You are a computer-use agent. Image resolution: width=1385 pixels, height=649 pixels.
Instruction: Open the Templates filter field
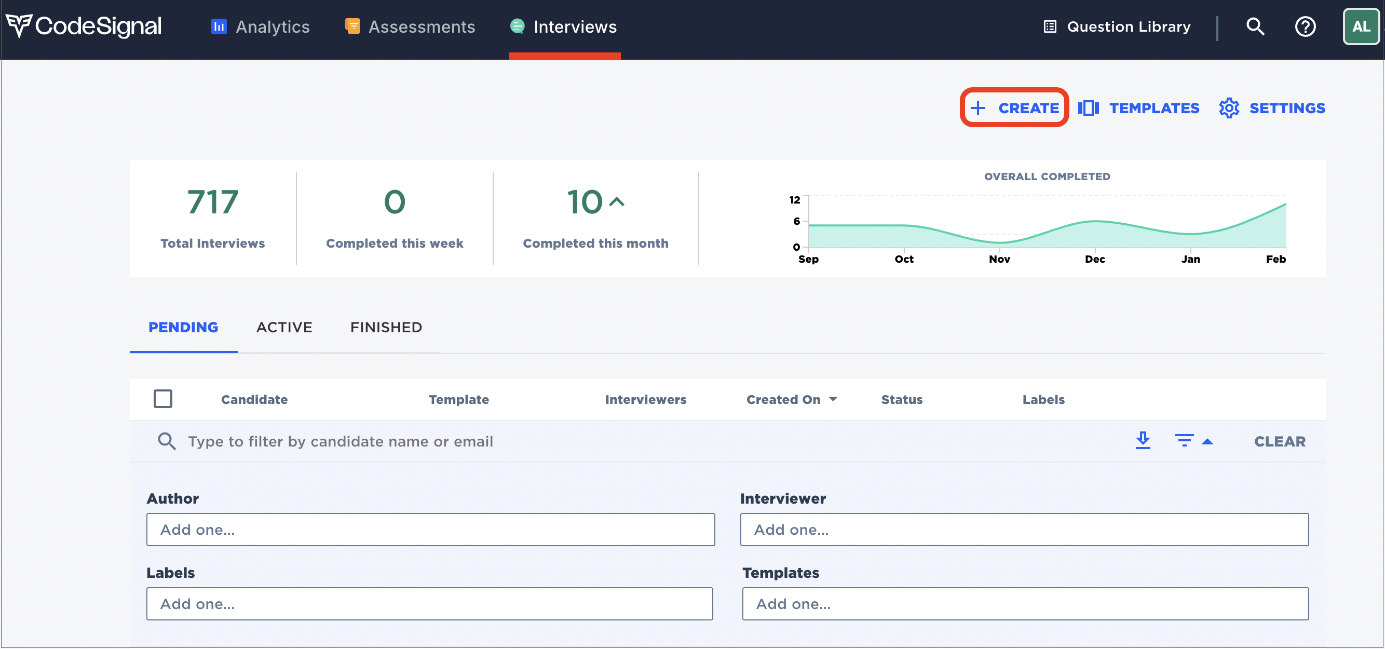point(1025,604)
